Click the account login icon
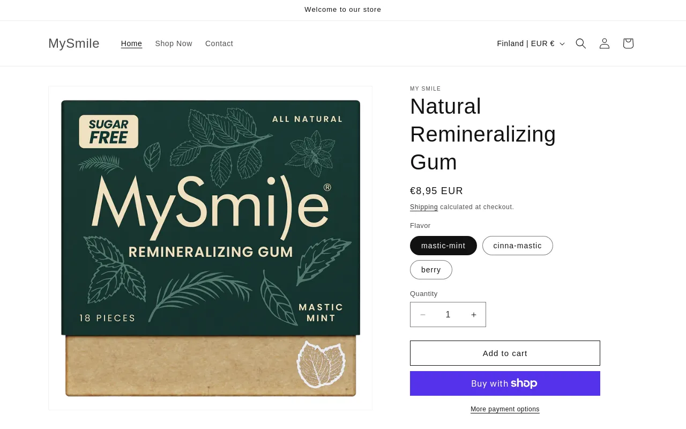The image size is (686, 429). point(605,43)
